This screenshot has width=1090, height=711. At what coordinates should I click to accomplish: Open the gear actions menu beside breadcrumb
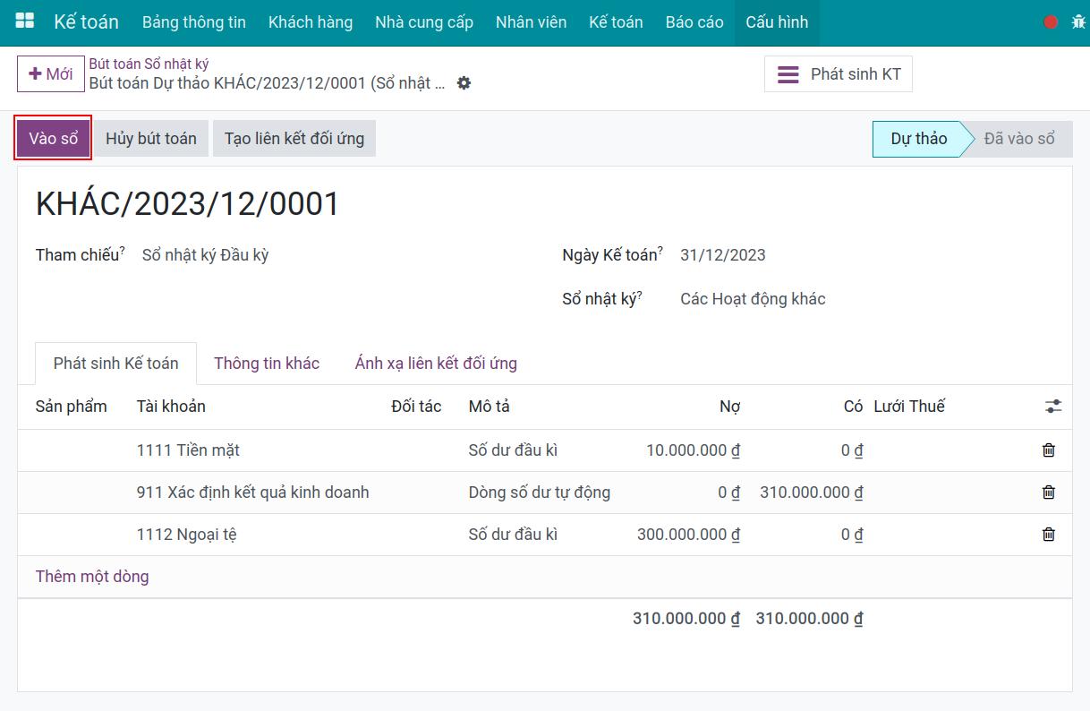coord(464,83)
